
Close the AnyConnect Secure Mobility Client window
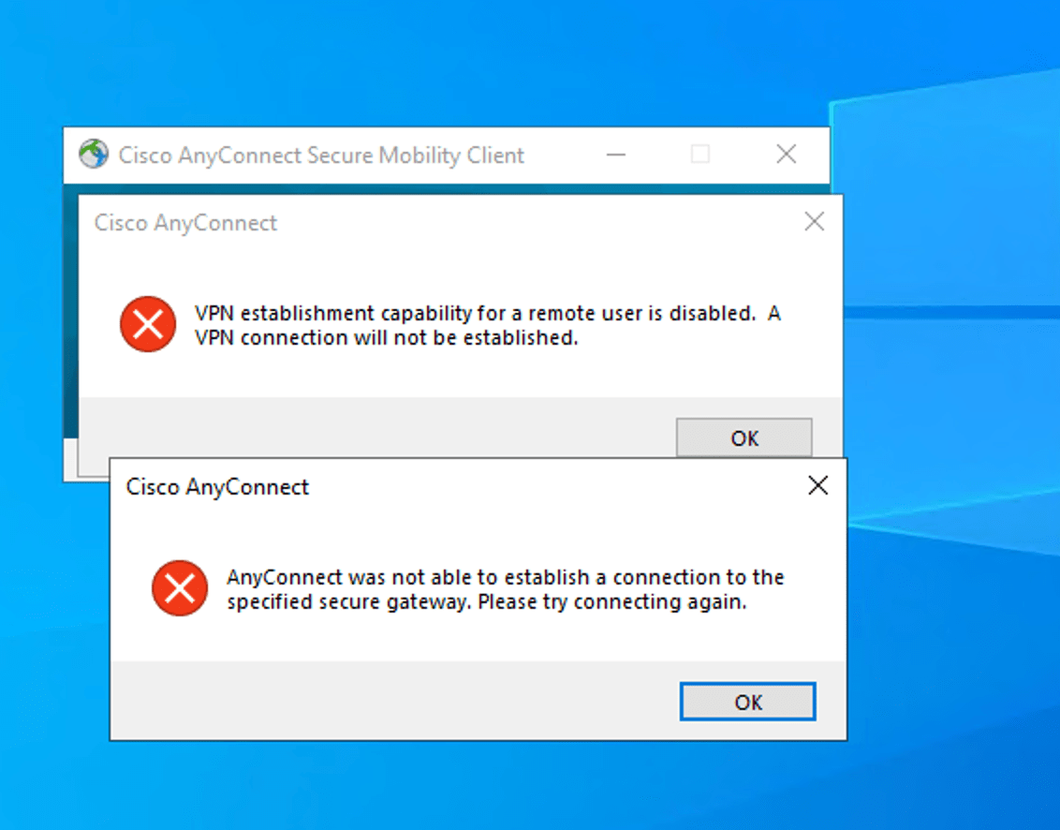787,155
